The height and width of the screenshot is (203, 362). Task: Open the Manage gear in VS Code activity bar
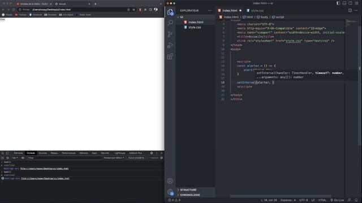pyautogui.click(x=170, y=192)
